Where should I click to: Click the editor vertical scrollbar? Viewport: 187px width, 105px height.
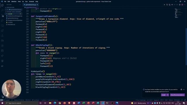(186, 46)
